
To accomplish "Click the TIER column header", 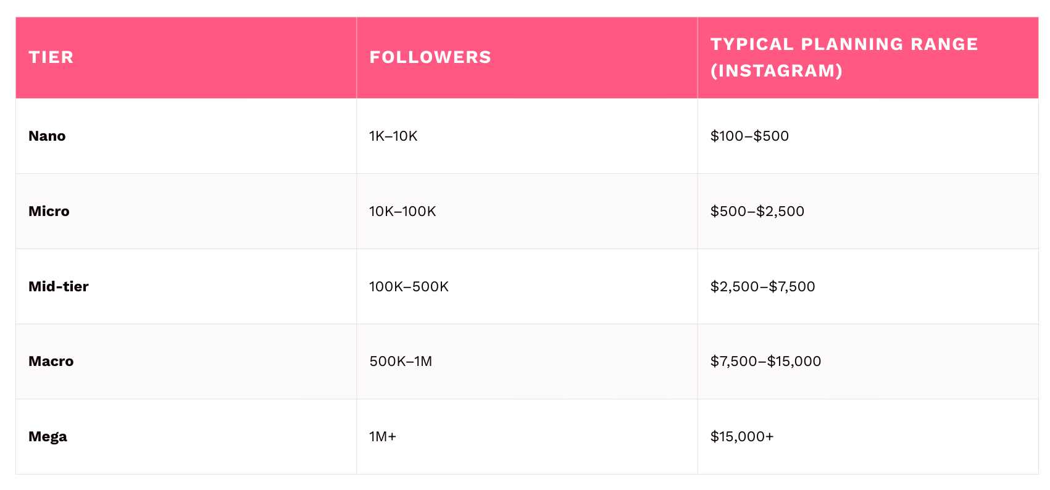I will click(51, 57).
